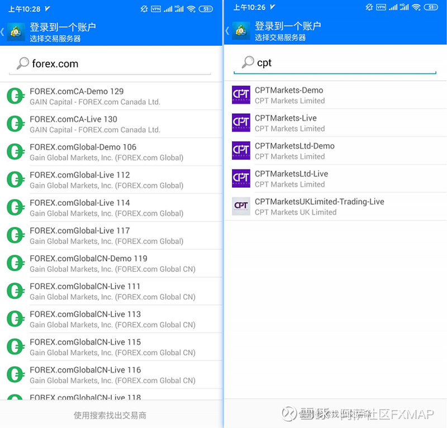This screenshot has width=447, height=428.
Task: Tap VPN status icon in left status bar
Action: click(x=156, y=9)
